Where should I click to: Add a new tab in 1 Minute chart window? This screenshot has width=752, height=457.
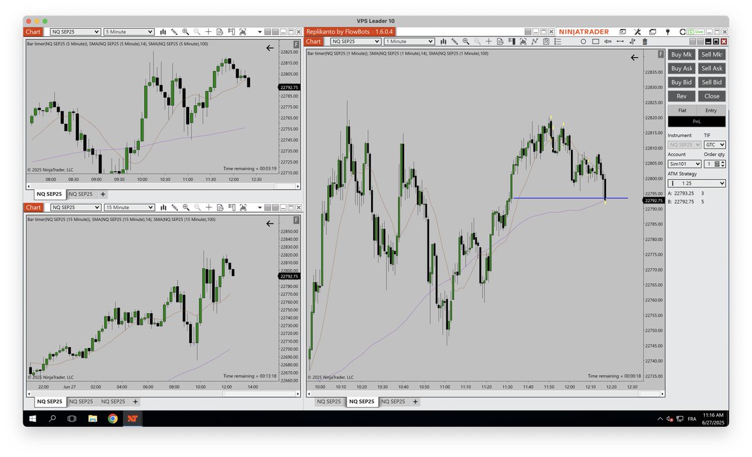pyautogui.click(x=416, y=401)
